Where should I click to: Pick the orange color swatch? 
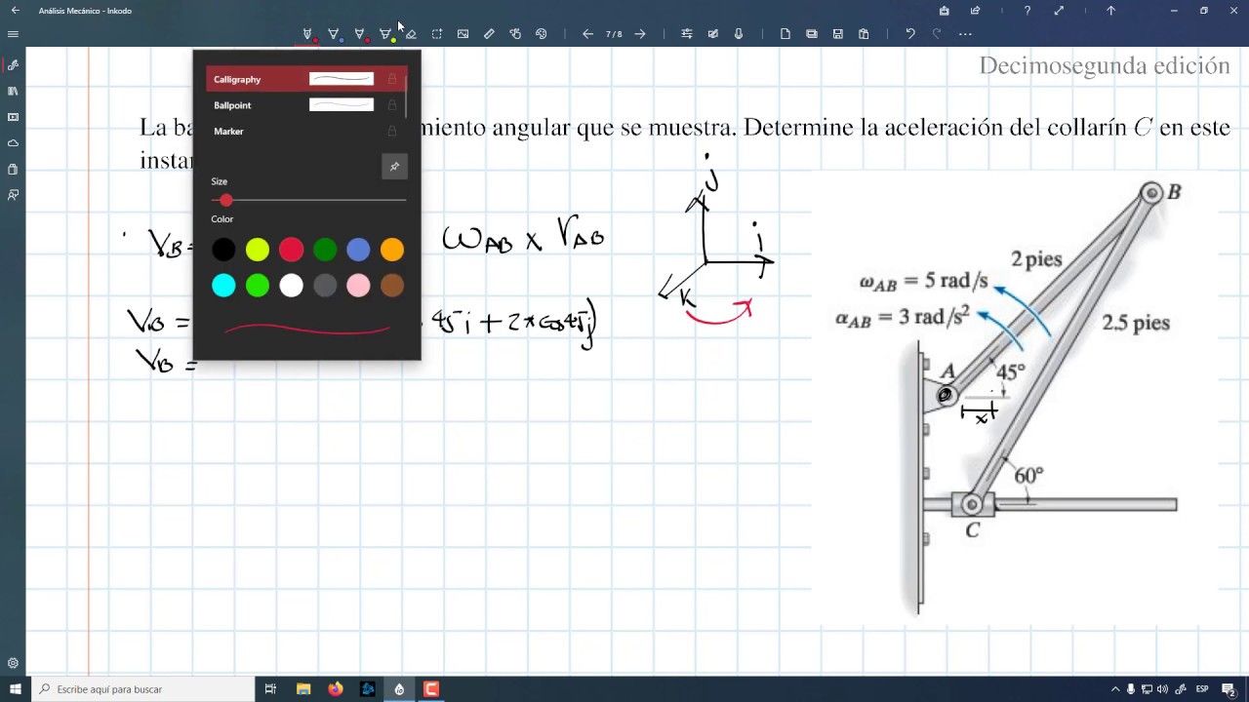(392, 250)
